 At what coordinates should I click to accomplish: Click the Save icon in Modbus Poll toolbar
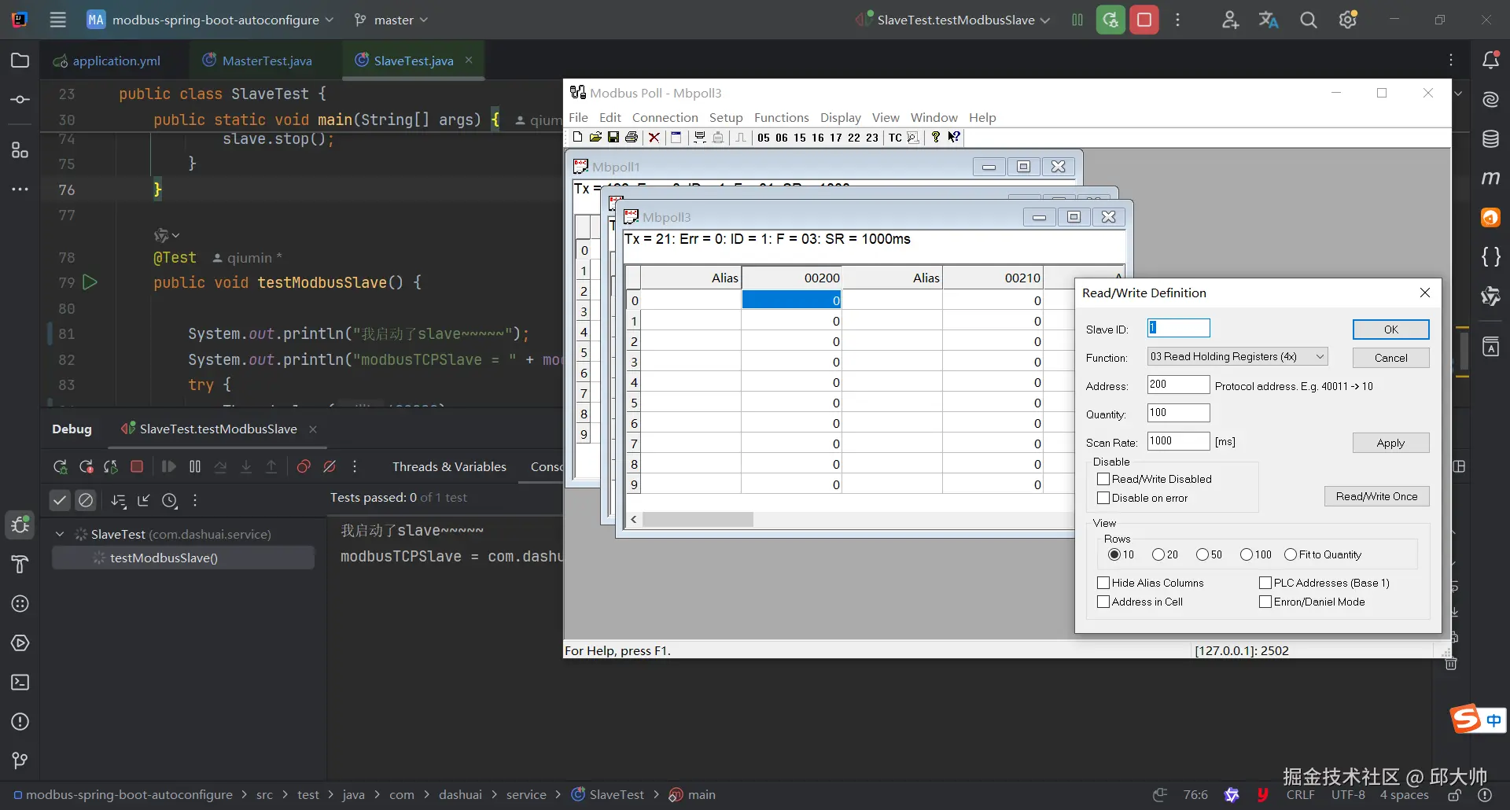[x=613, y=138]
